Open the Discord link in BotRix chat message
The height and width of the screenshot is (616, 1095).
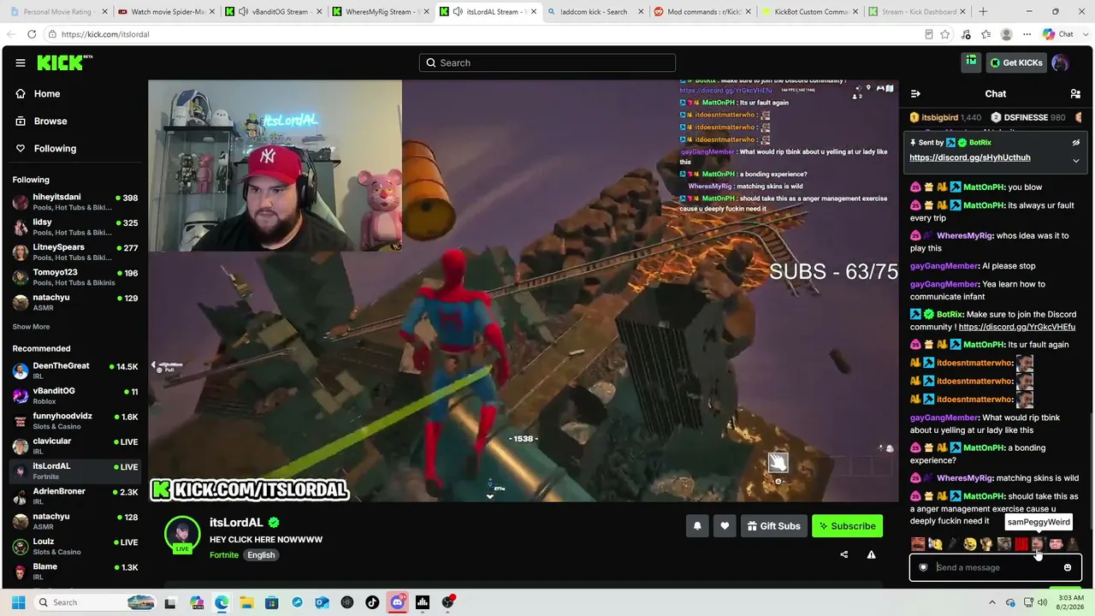1017,327
